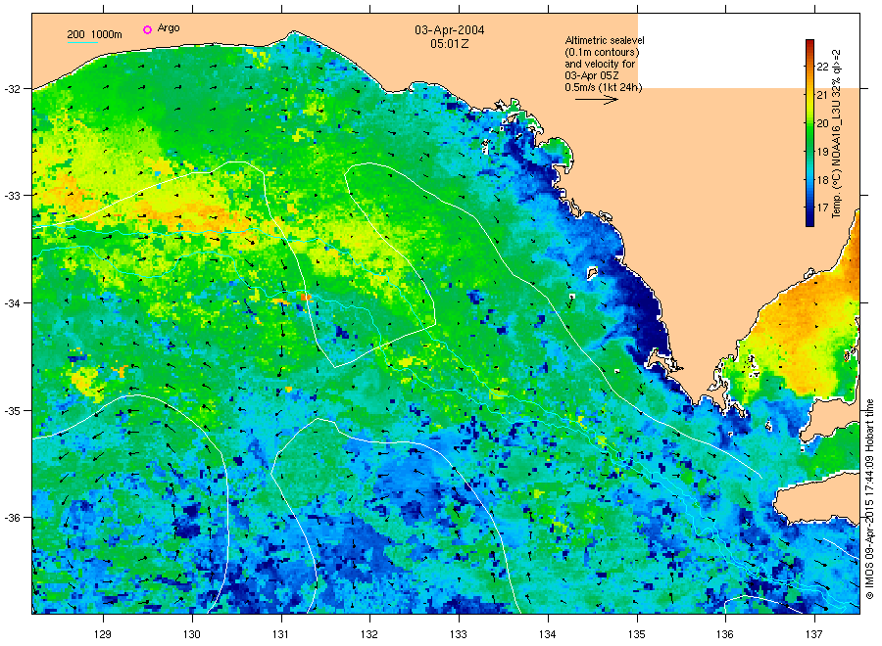Click the '(0.1m contours)' legend line

602,52
